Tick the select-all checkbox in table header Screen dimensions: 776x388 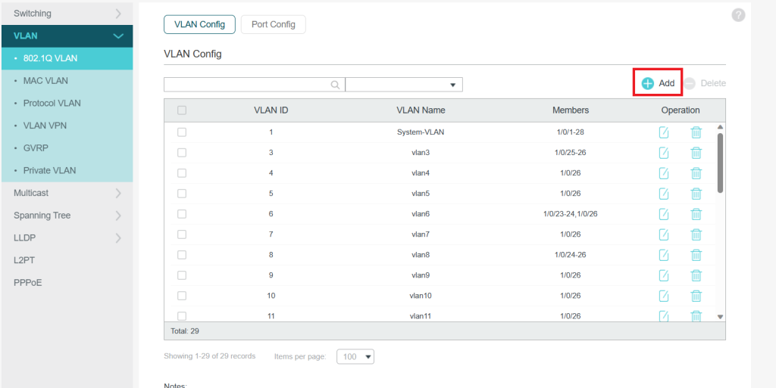(182, 110)
